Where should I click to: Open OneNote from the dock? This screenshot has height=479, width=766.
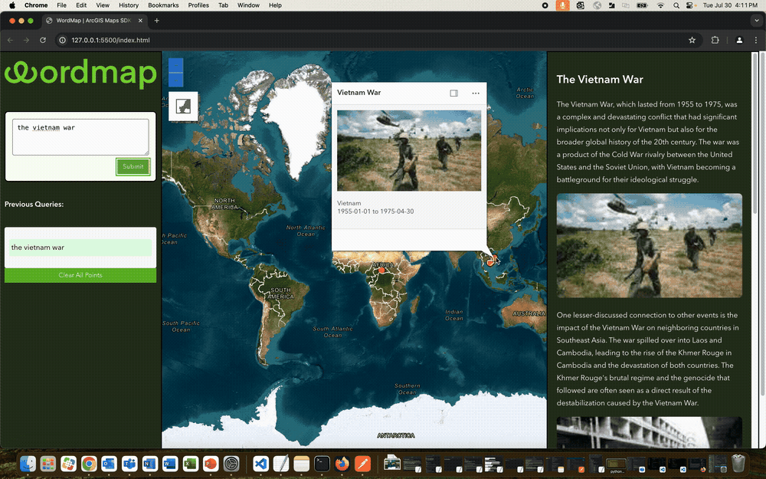point(149,464)
